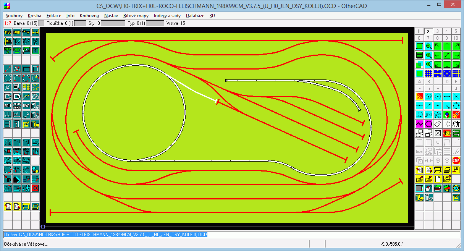Select the ZOOM icon in left toolbar
The image size is (464, 251).
8,50
